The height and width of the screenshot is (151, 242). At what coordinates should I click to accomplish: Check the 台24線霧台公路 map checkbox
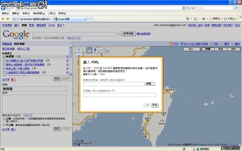coord(4,61)
